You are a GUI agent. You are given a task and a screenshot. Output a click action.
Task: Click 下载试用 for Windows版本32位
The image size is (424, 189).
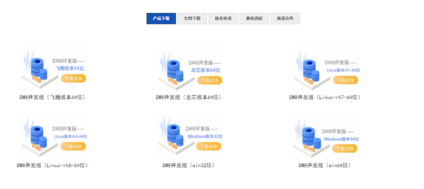pyautogui.click(x=208, y=146)
